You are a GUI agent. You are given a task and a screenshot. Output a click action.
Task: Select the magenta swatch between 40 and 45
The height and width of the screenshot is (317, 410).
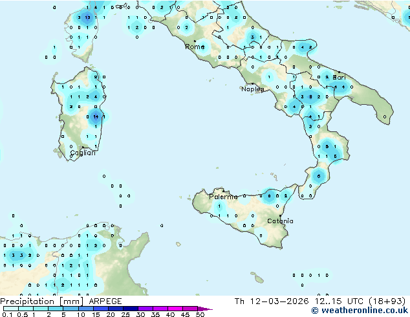click(x=175, y=309)
